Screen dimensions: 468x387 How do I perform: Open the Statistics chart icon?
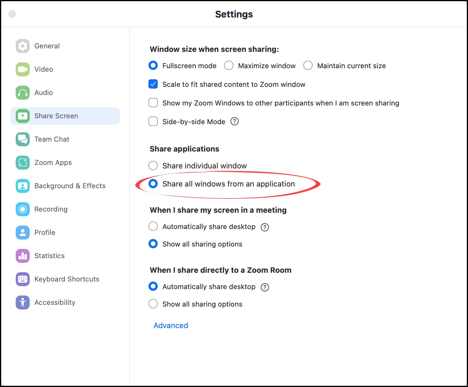point(23,256)
